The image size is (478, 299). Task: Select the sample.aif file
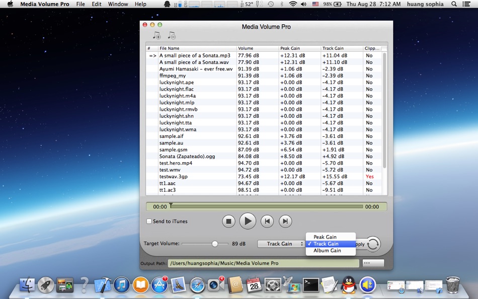pos(264,136)
